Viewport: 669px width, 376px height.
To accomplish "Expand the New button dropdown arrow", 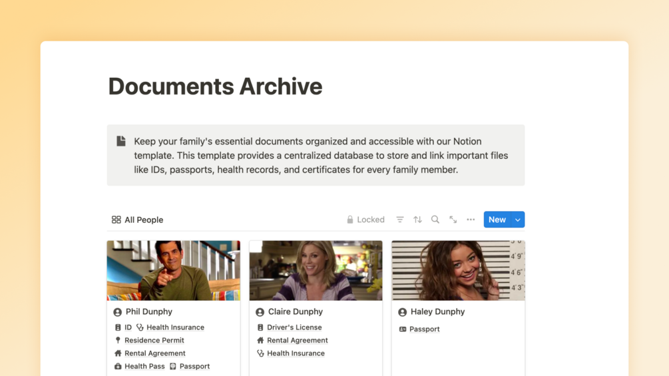I will pos(517,220).
